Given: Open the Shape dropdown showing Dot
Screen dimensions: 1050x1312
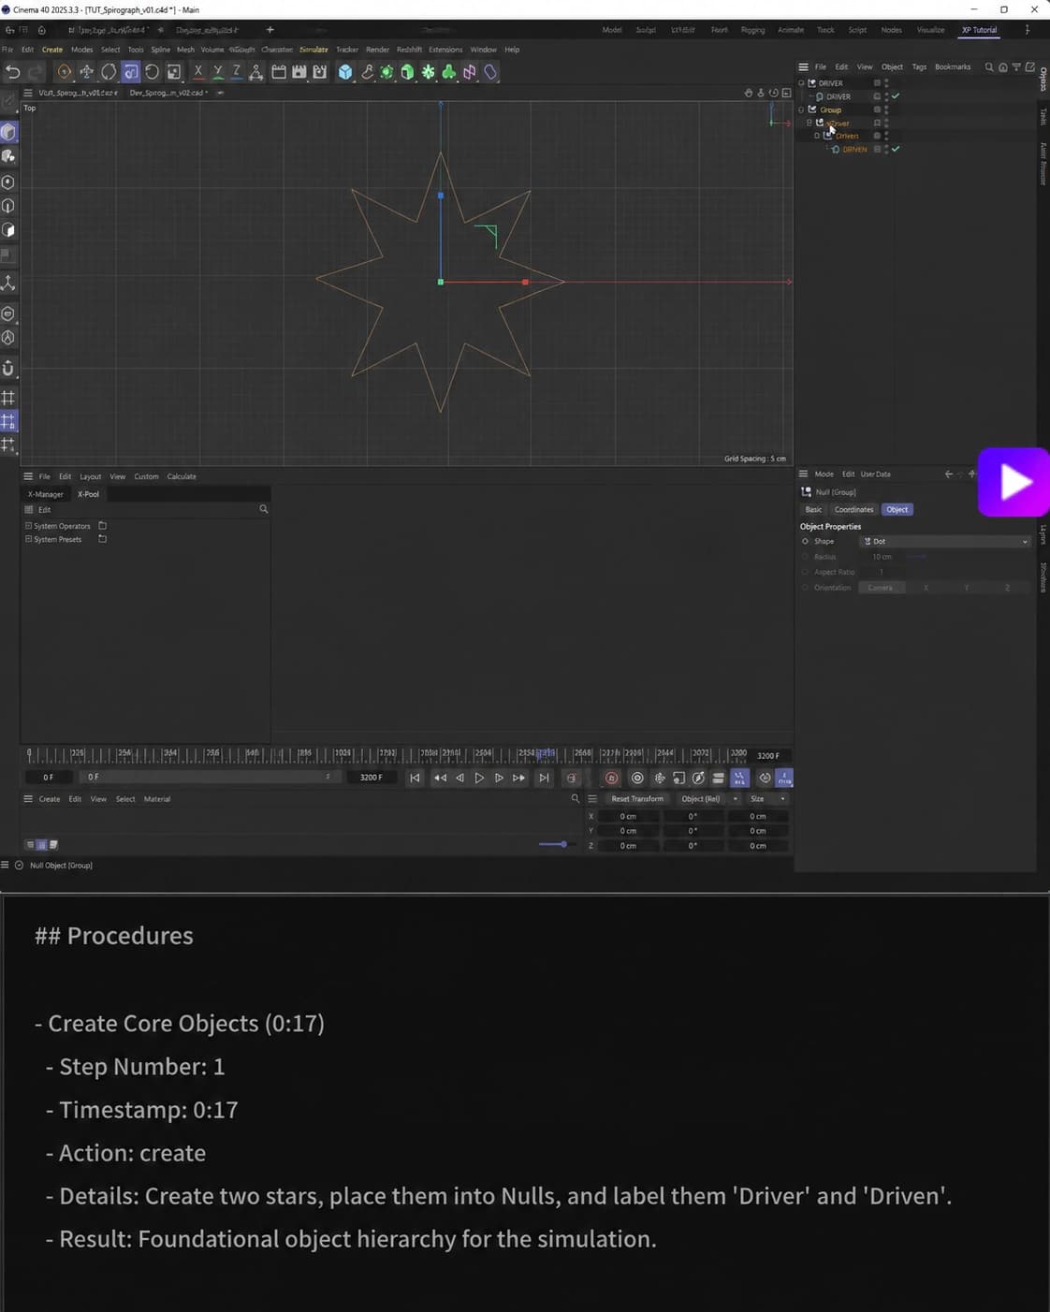Looking at the screenshot, I should pyautogui.click(x=945, y=542).
